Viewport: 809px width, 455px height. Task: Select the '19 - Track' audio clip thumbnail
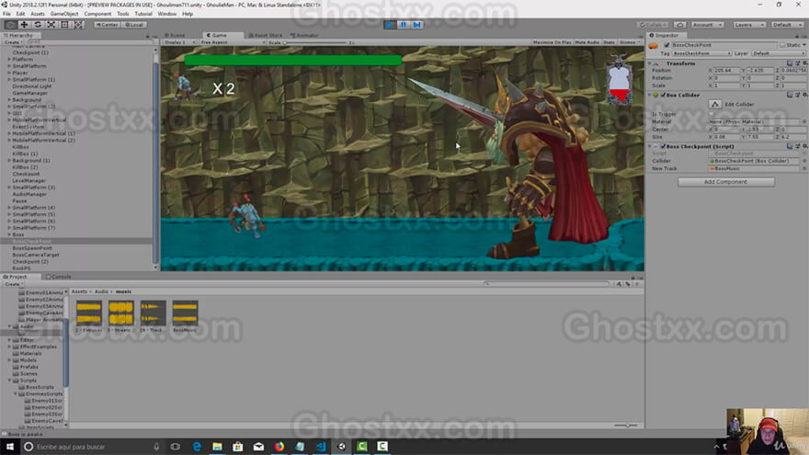tap(153, 313)
